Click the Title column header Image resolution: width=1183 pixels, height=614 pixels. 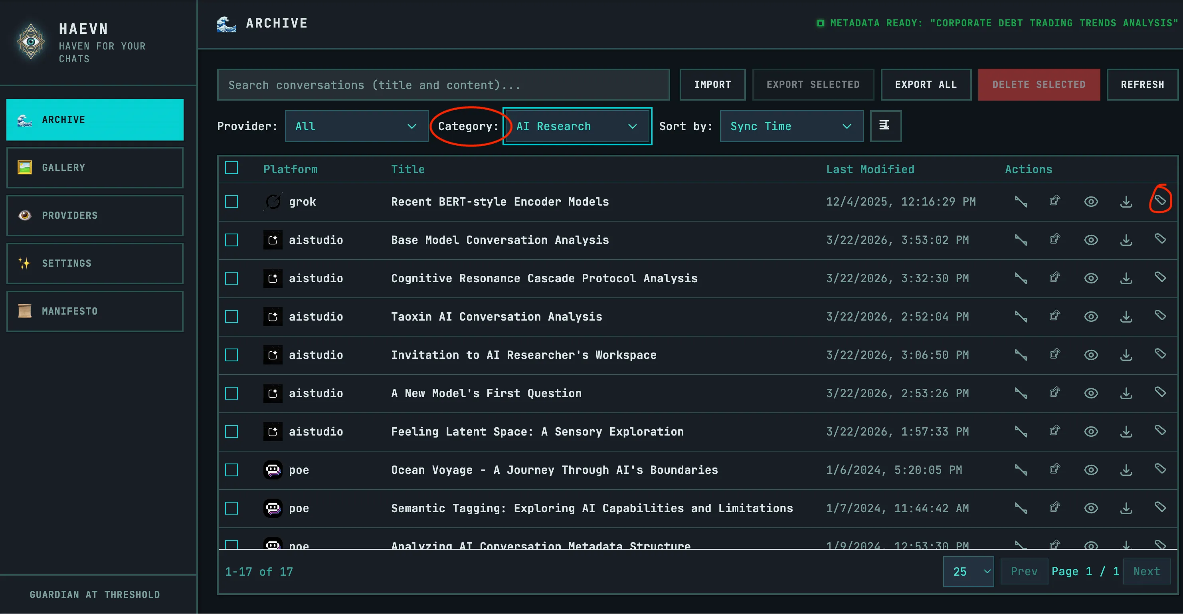click(x=408, y=169)
